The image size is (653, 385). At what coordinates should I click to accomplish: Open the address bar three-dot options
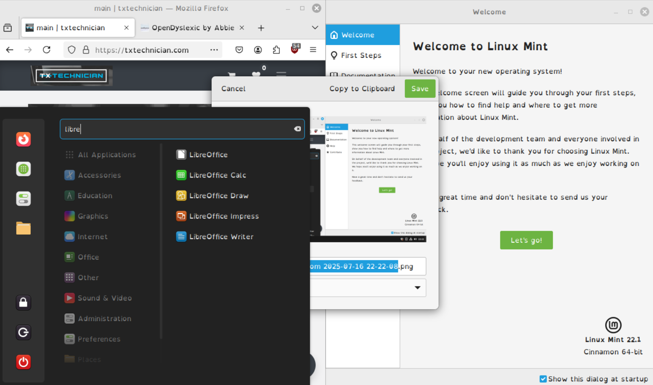(214, 50)
